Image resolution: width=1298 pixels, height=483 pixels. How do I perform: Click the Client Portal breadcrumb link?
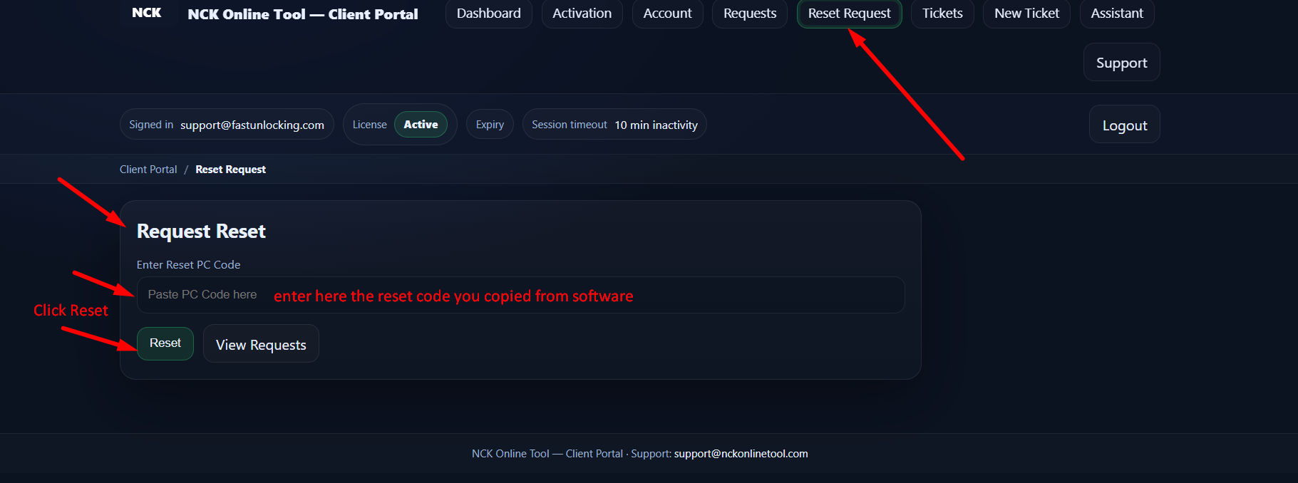pos(148,170)
